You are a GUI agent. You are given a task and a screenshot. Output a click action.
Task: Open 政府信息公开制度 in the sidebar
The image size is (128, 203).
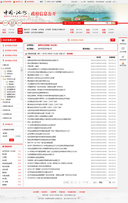click(11, 45)
